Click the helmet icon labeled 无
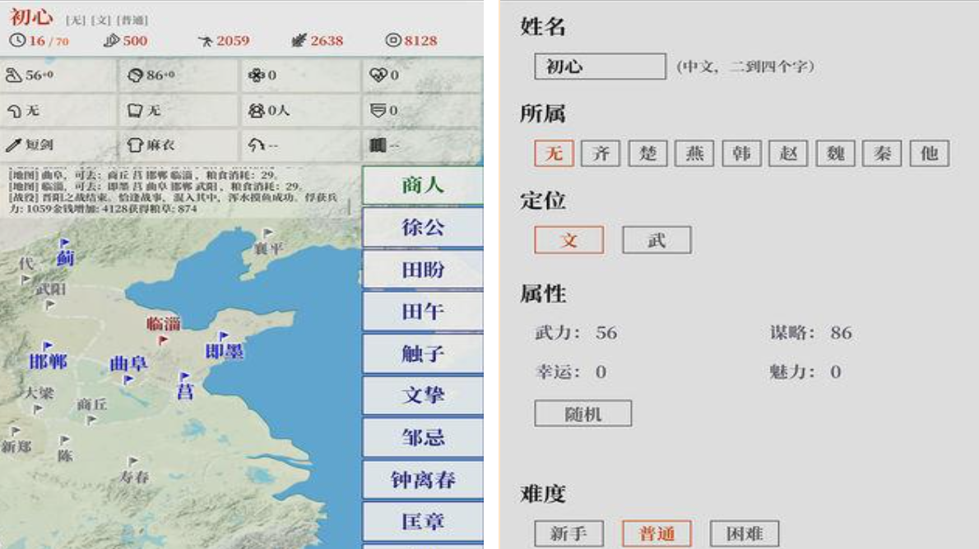 tap(14, 110)
